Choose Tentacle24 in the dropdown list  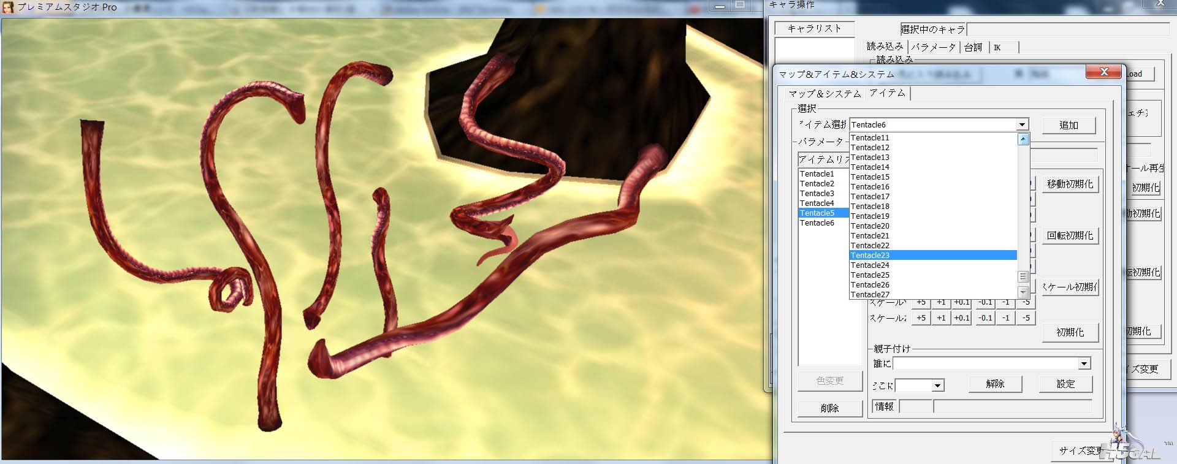point(933,265)
